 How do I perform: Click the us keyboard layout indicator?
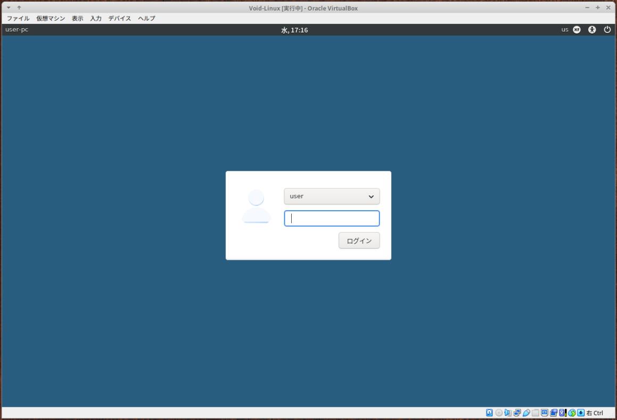click(565, 29)
